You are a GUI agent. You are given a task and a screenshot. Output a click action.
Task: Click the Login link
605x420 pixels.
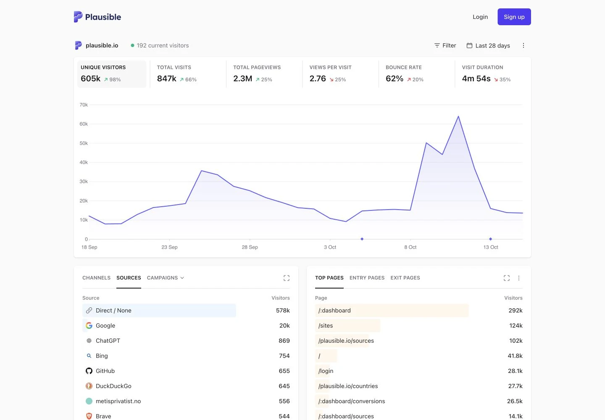point(480,17)
